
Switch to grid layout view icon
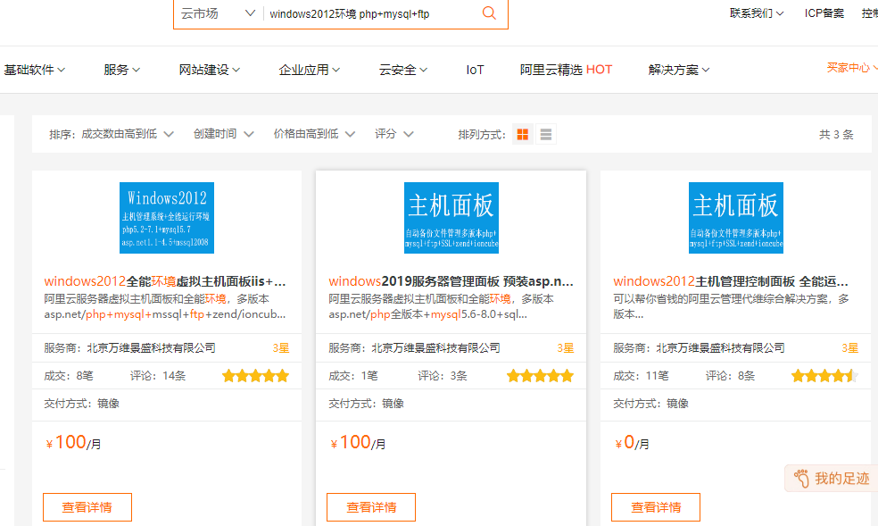pyautogui.click(x=523, y=135)
